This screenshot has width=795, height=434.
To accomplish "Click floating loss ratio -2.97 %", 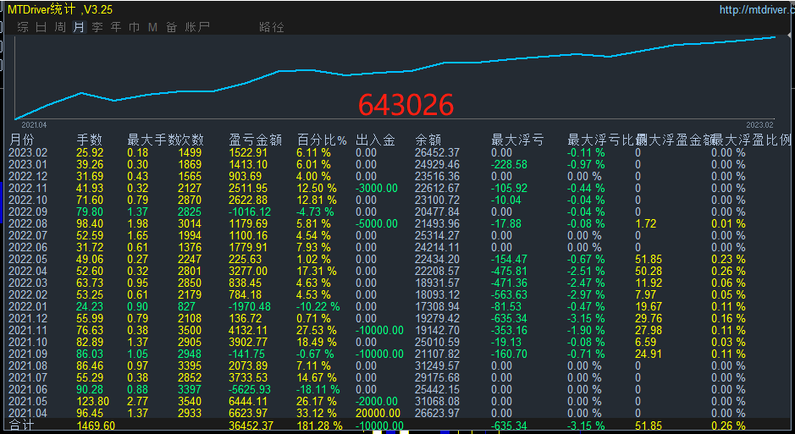I will tap(586, 294).
